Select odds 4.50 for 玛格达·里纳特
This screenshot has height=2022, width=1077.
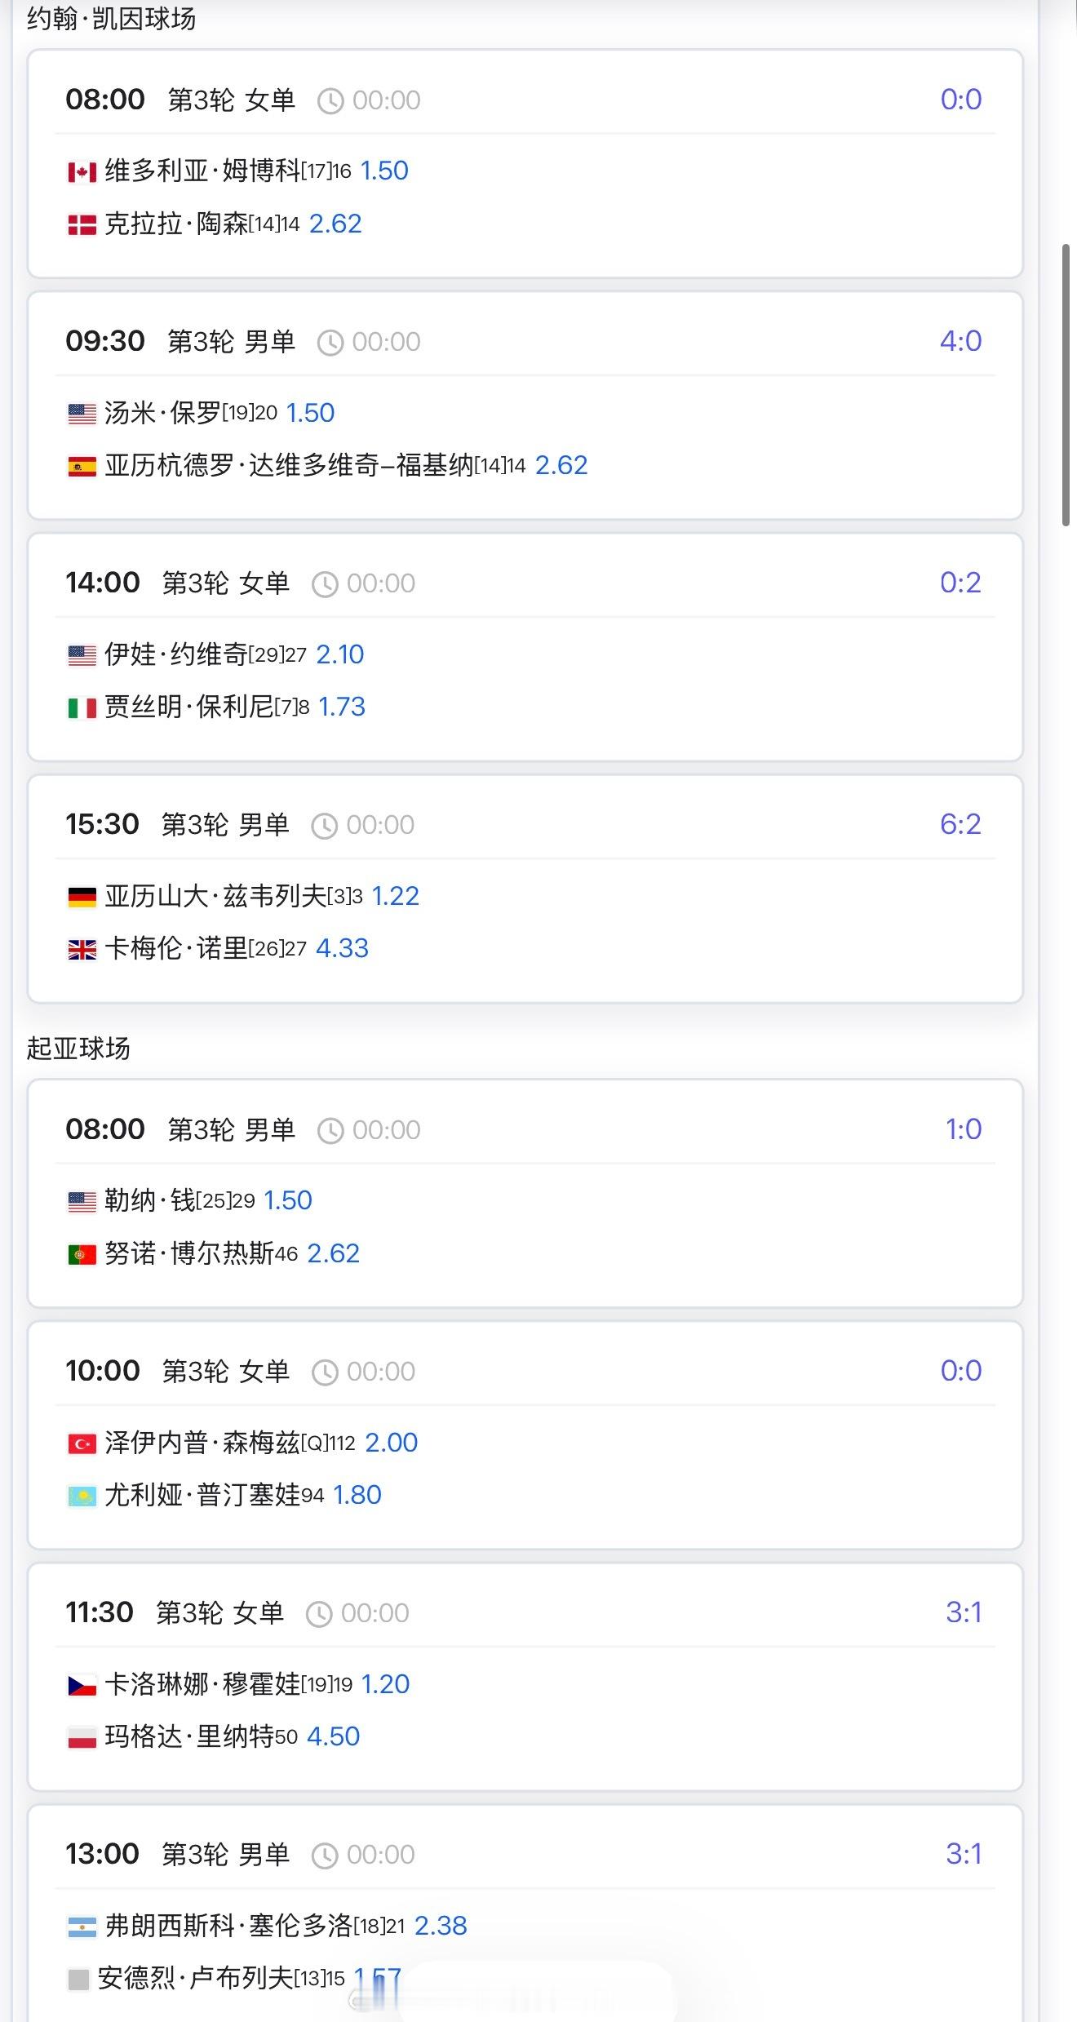pyautogui.click(x=333, y=1736)
